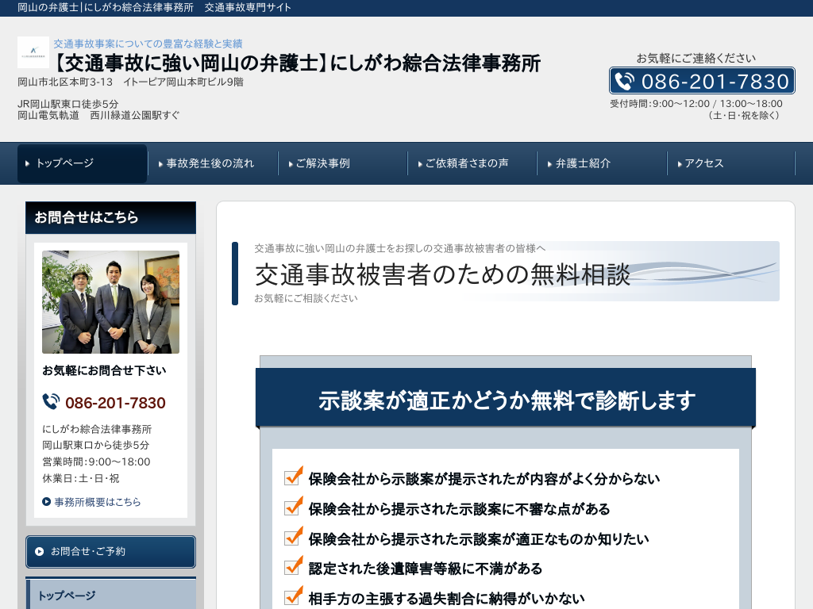The width and height of the screenshot is (813, 609).
Task: Click the law firm logo icon
Action: 33,52
